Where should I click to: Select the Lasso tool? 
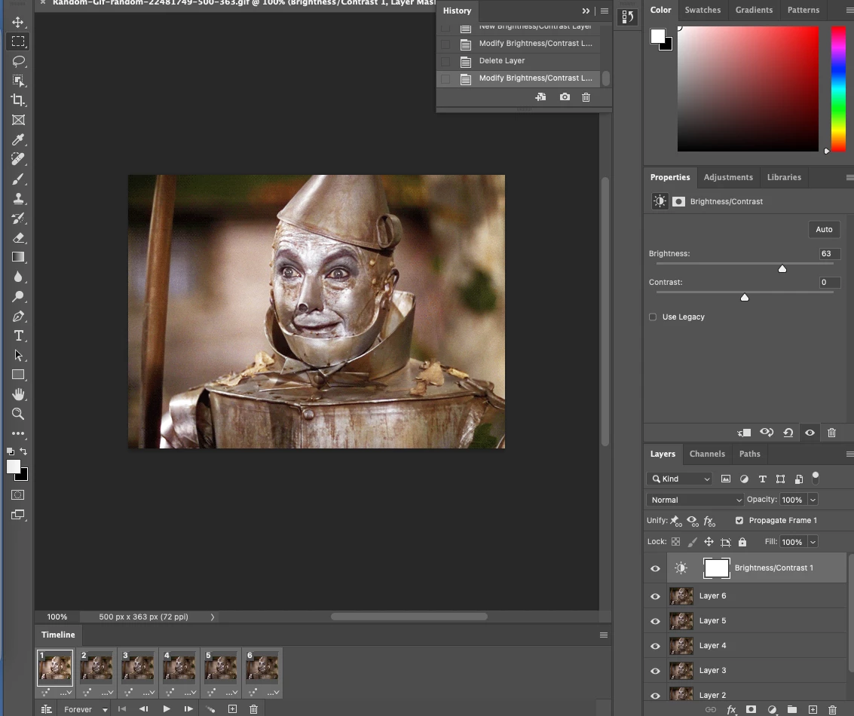[x=18, y=61]
